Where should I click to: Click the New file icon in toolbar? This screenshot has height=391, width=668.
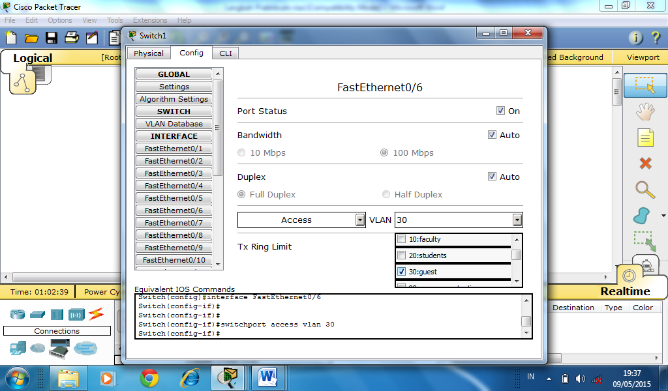[11, 38]
